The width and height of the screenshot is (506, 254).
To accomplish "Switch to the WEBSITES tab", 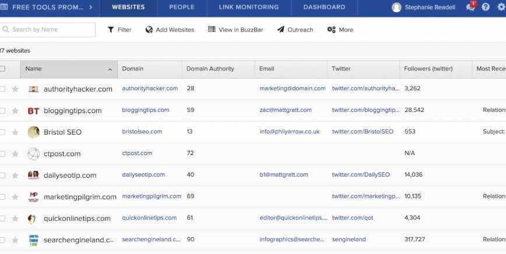I will (x=128, y=7).
